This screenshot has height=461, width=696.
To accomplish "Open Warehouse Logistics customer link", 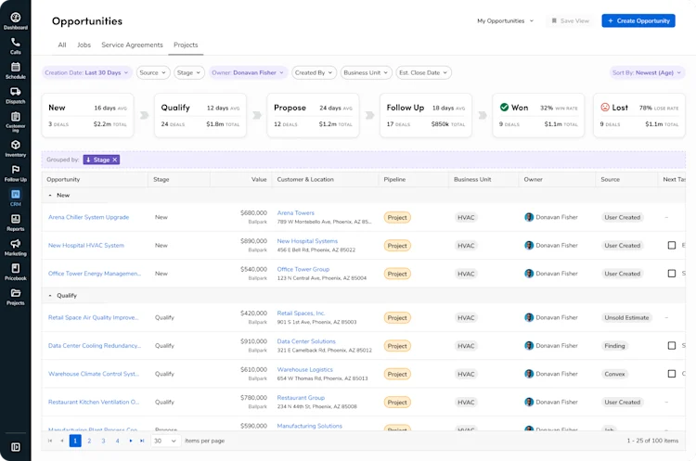I will (x=305, y=369).
